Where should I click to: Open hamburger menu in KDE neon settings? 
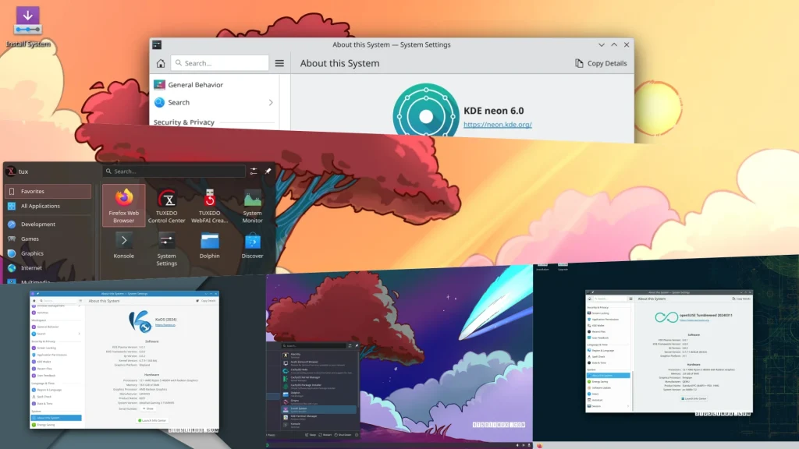click(x=279, y=64)
